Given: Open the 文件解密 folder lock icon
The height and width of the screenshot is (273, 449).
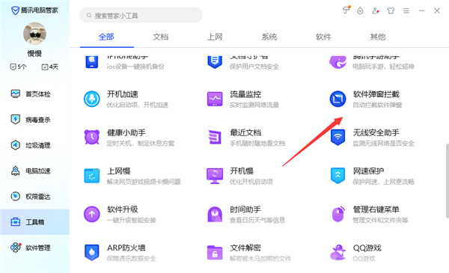Looking at the screenshot, I should click(215, 252).
